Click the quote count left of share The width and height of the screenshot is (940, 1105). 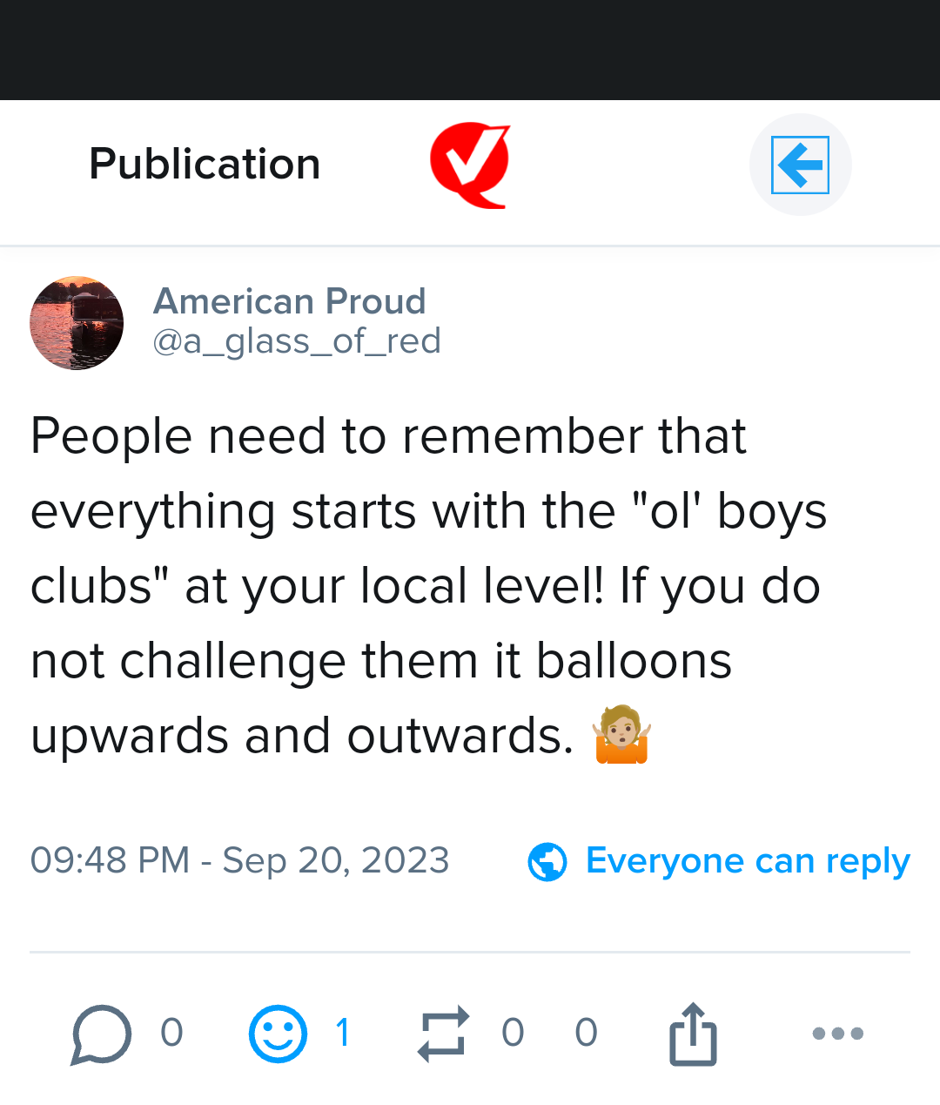pos(586,1033)
